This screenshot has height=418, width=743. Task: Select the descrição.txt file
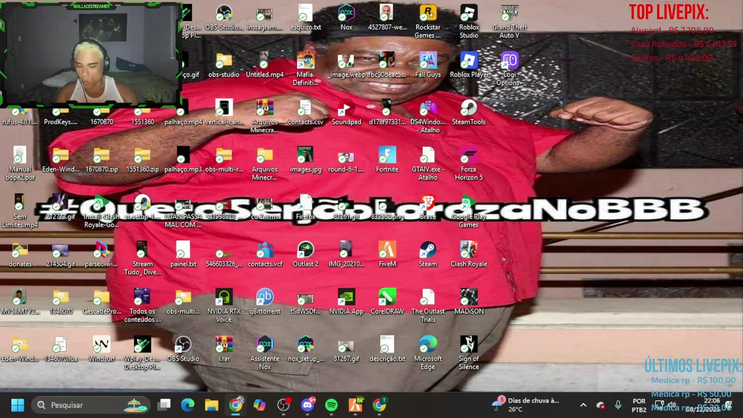pos(387,349)
